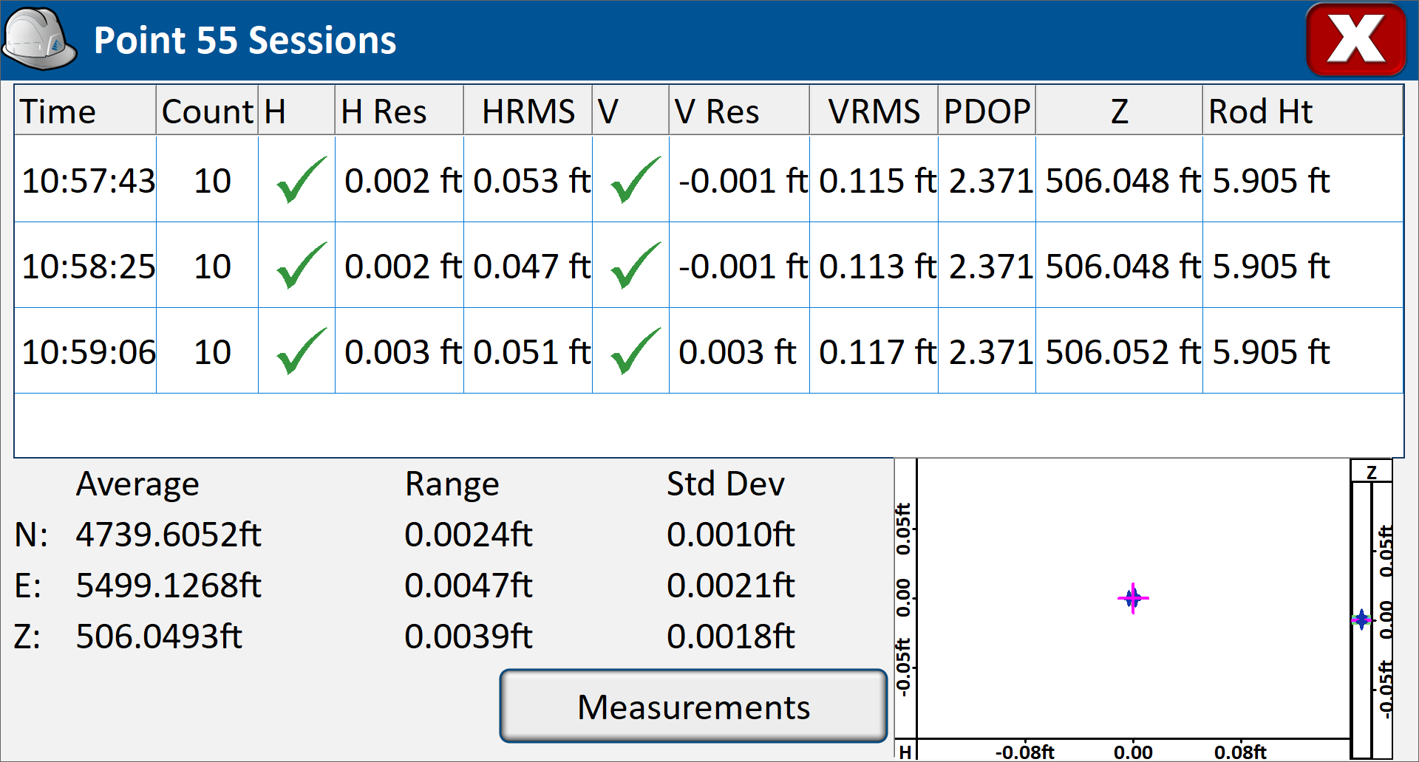Click VRMS value 0.113 ft

(878, 267)
